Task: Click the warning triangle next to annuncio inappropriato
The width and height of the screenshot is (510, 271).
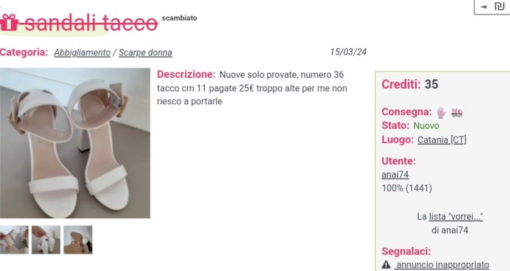Action: [386, 265]
